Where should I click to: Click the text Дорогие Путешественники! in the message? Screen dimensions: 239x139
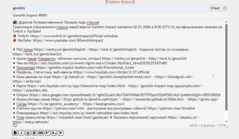(x=41, y=22)
